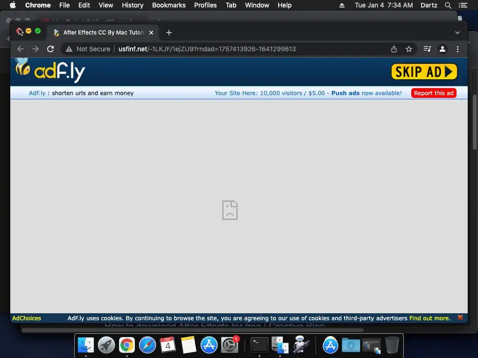478x358 pixels.
Task: Click the minimized window thumbnail in Dock
Action: (x=371, y=346)
